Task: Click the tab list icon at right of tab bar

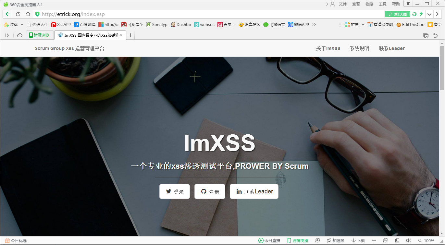Action: coord(426,35)
